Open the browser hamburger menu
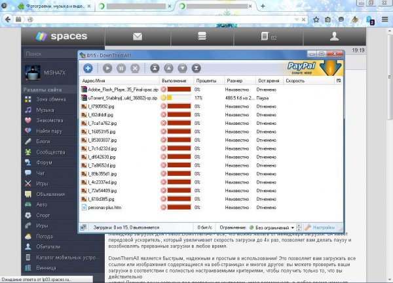 pyautogui.click(x=385, y=20)
